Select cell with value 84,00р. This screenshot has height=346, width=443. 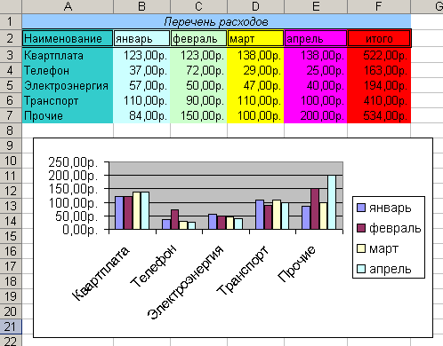(x=141, y=115)
